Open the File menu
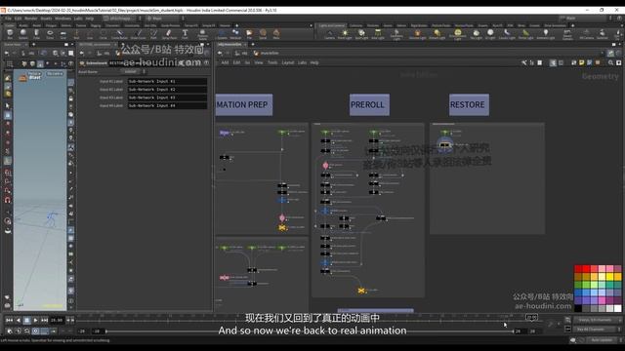Screen dimensions: 625x351 click(x=8, y=19)
